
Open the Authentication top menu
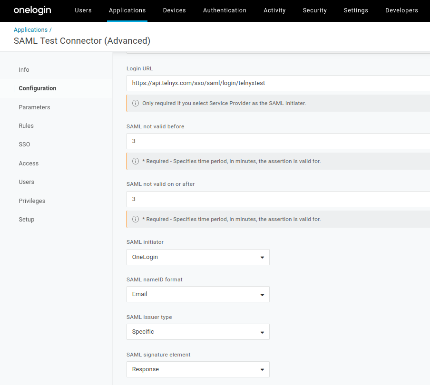tap(225, 10)
